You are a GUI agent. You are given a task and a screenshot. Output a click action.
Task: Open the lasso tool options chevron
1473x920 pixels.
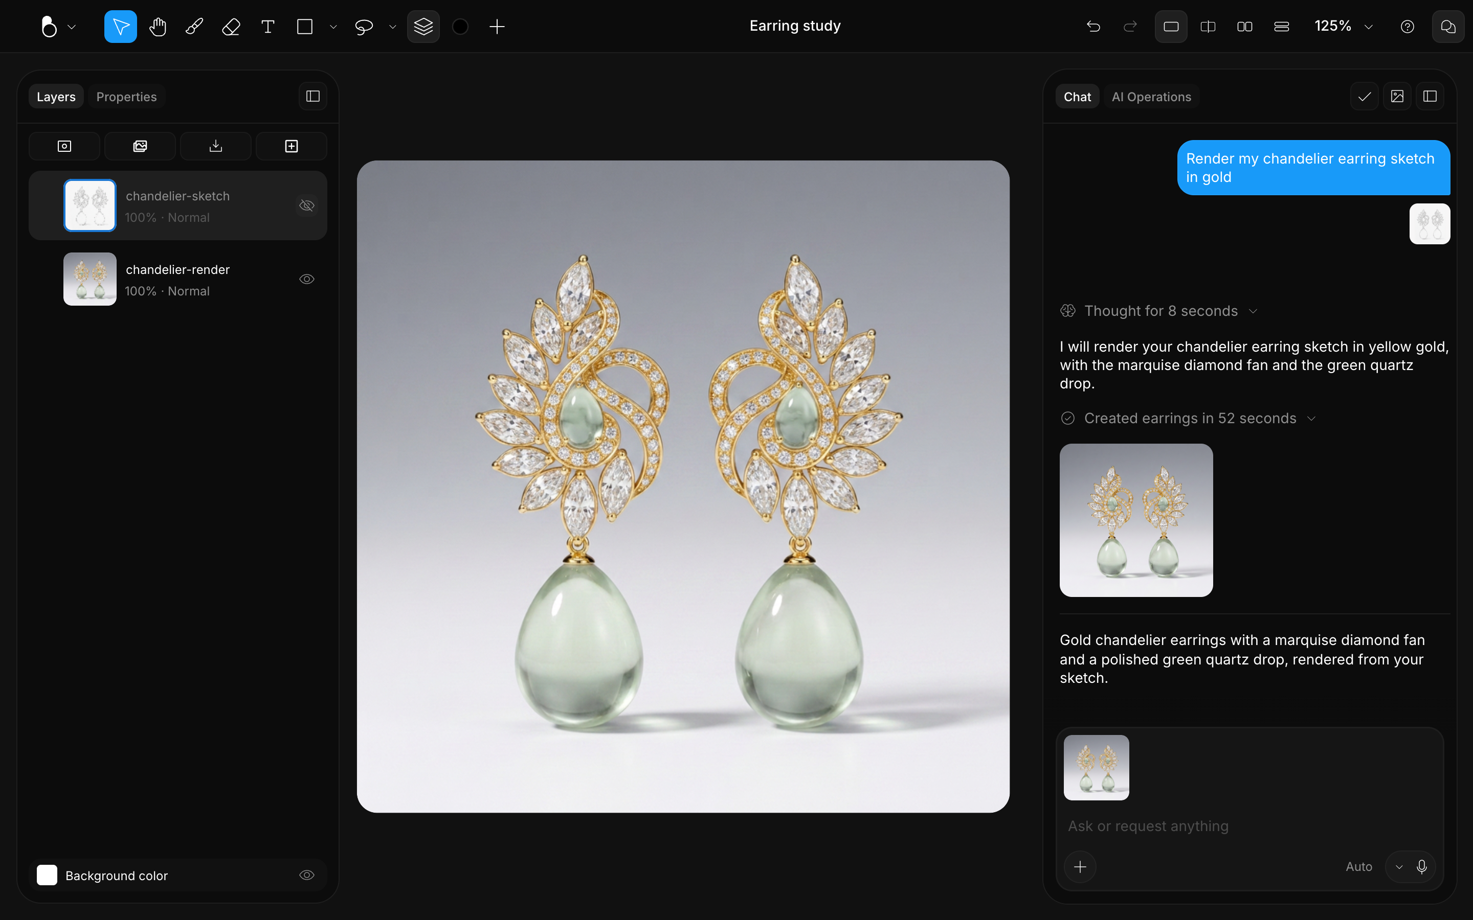393,27
